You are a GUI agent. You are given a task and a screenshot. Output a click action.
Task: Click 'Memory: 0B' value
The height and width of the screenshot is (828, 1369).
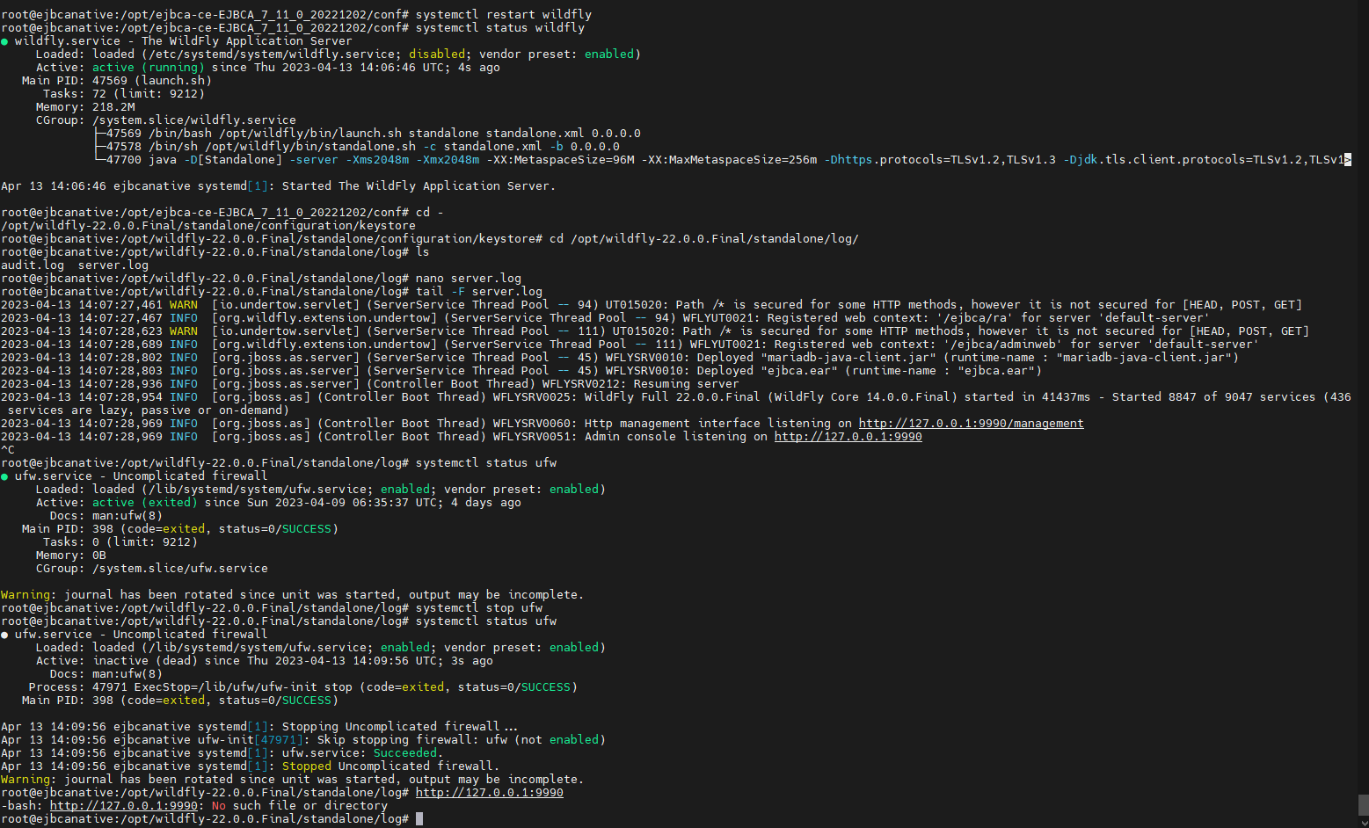coord(99,556)
